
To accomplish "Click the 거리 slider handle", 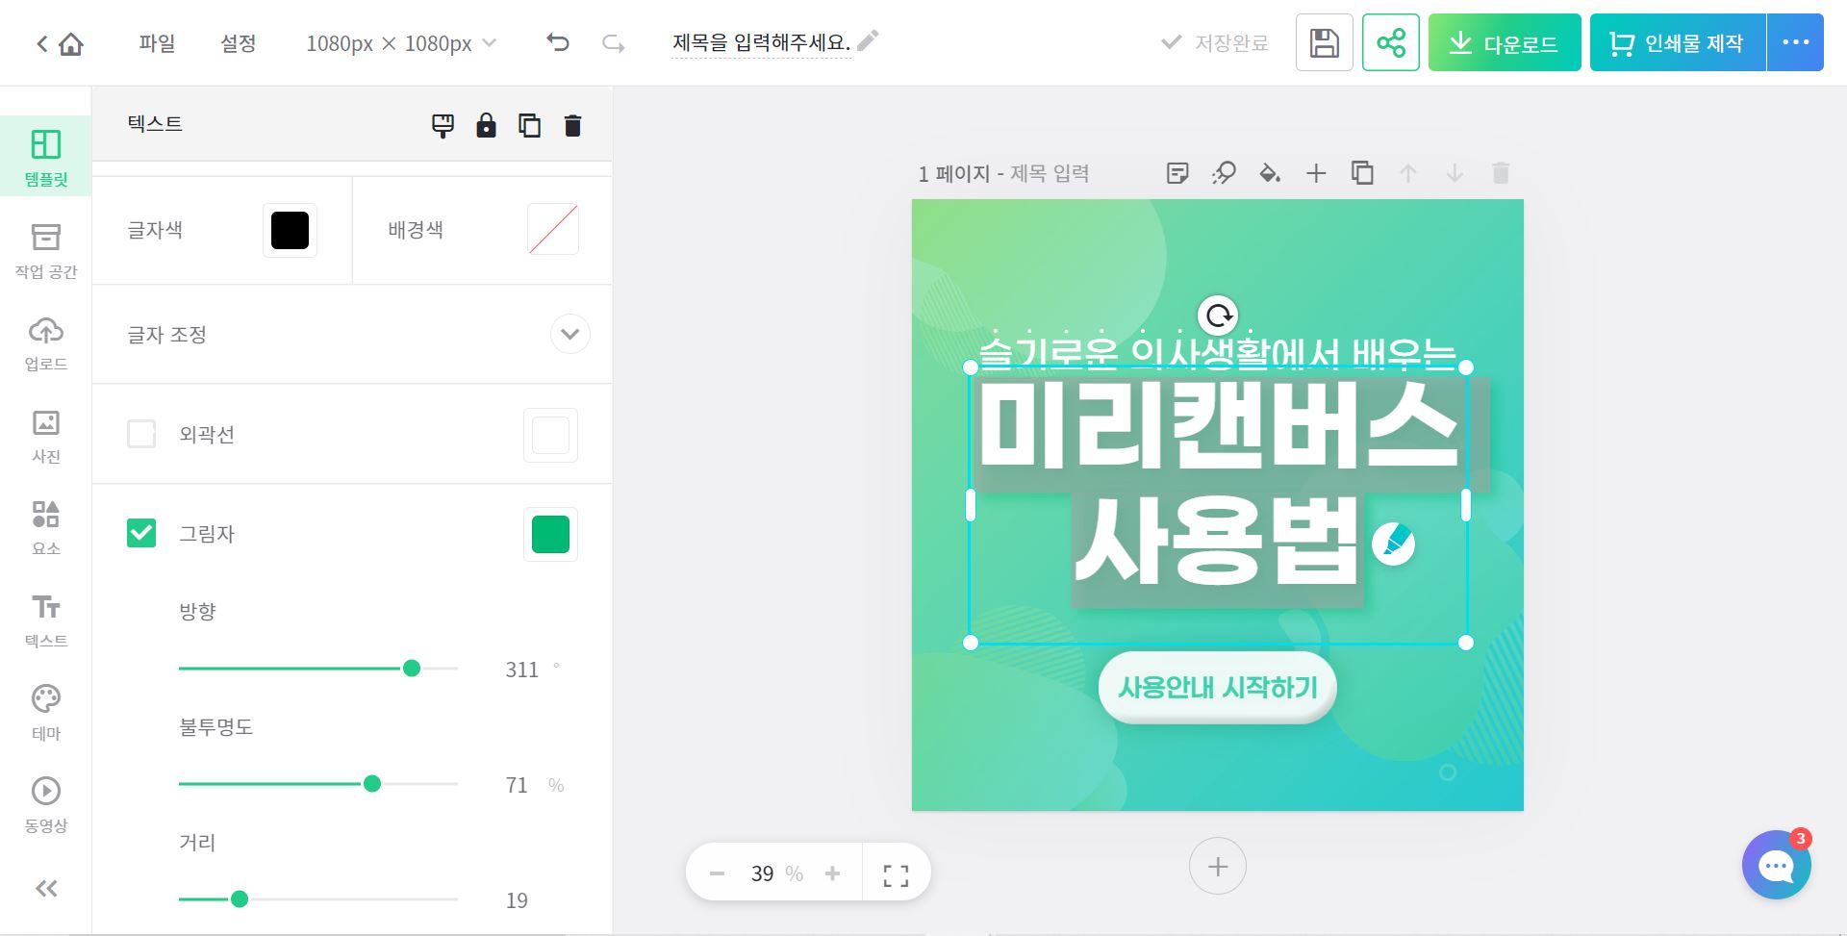I will (x=240, y=898).
